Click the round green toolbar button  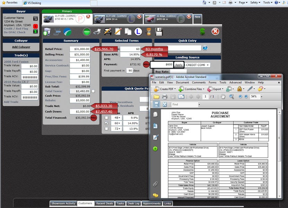click(87, 32)
